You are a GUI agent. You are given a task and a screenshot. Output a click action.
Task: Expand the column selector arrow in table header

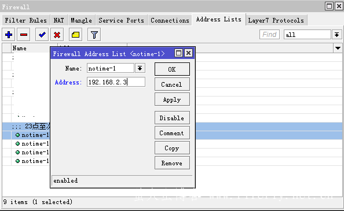tap(338, 48)
